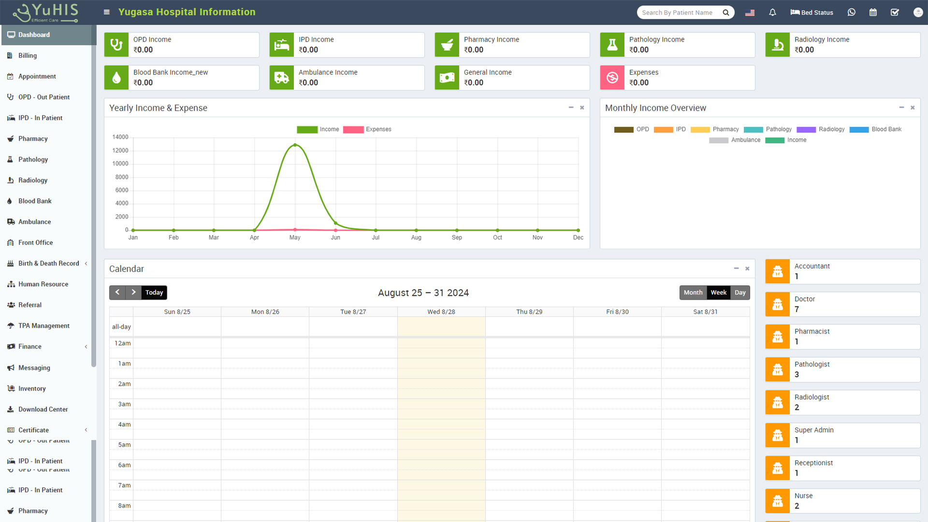Select the Blood Bank sidebar icon
This screenshot has height=522, width=928.
pos(11,201)
